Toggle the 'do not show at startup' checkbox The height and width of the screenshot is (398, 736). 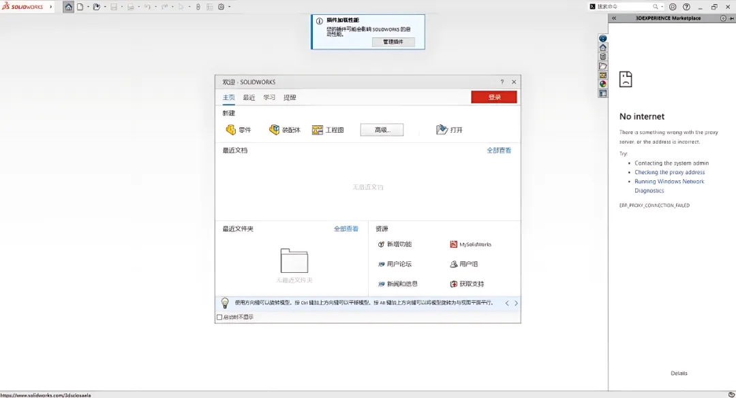pyautogui.click(x=219, y=317)
